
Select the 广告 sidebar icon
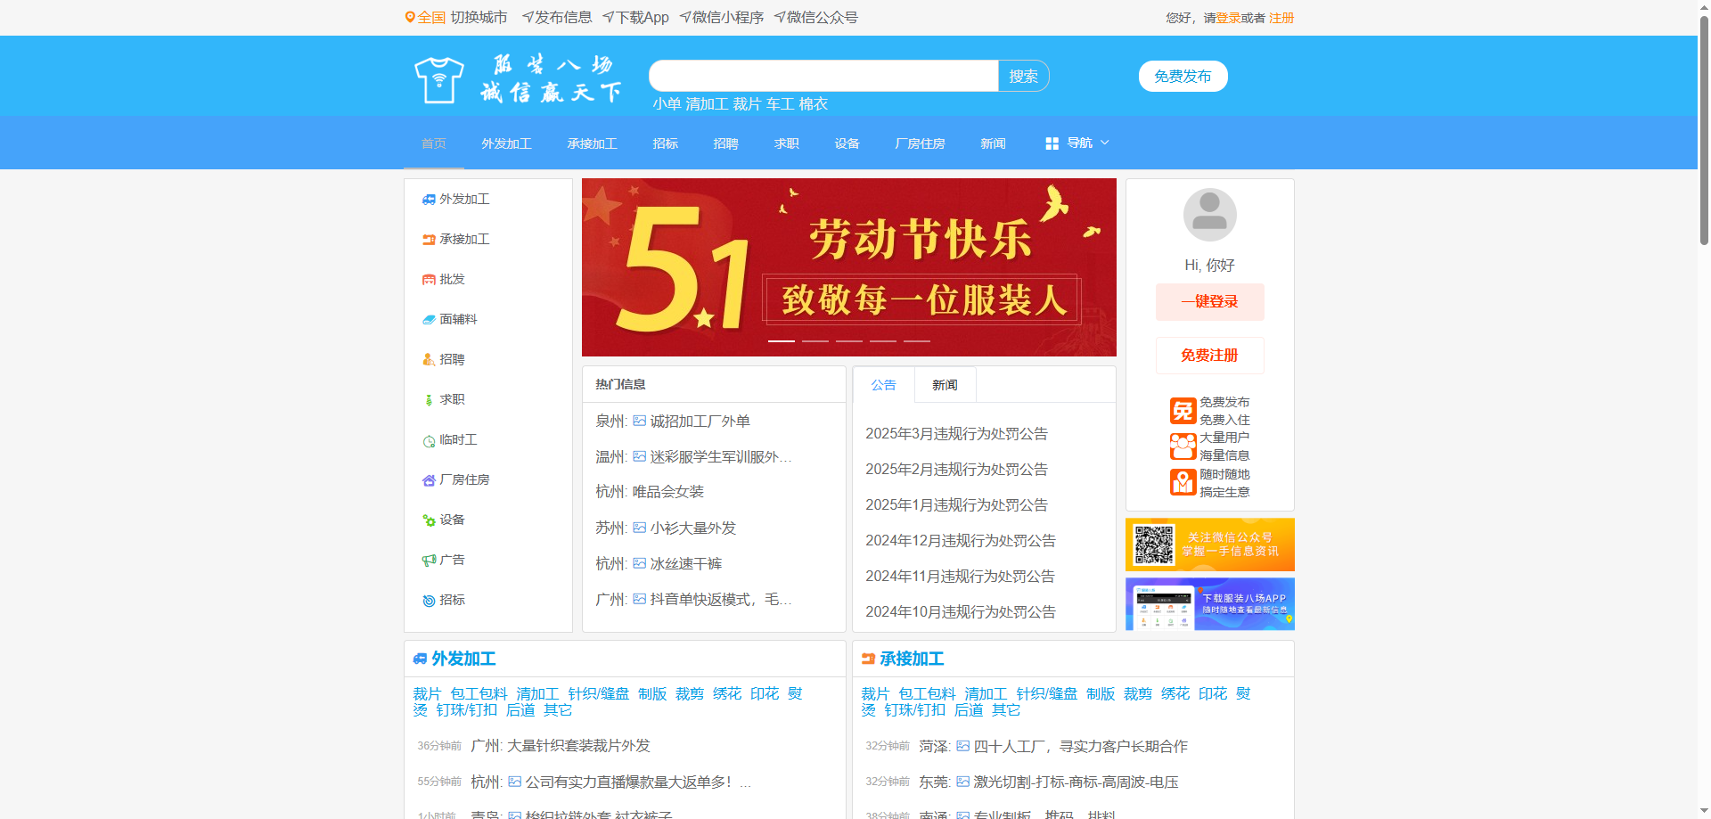pyautogui.click(x=430, y=560)
